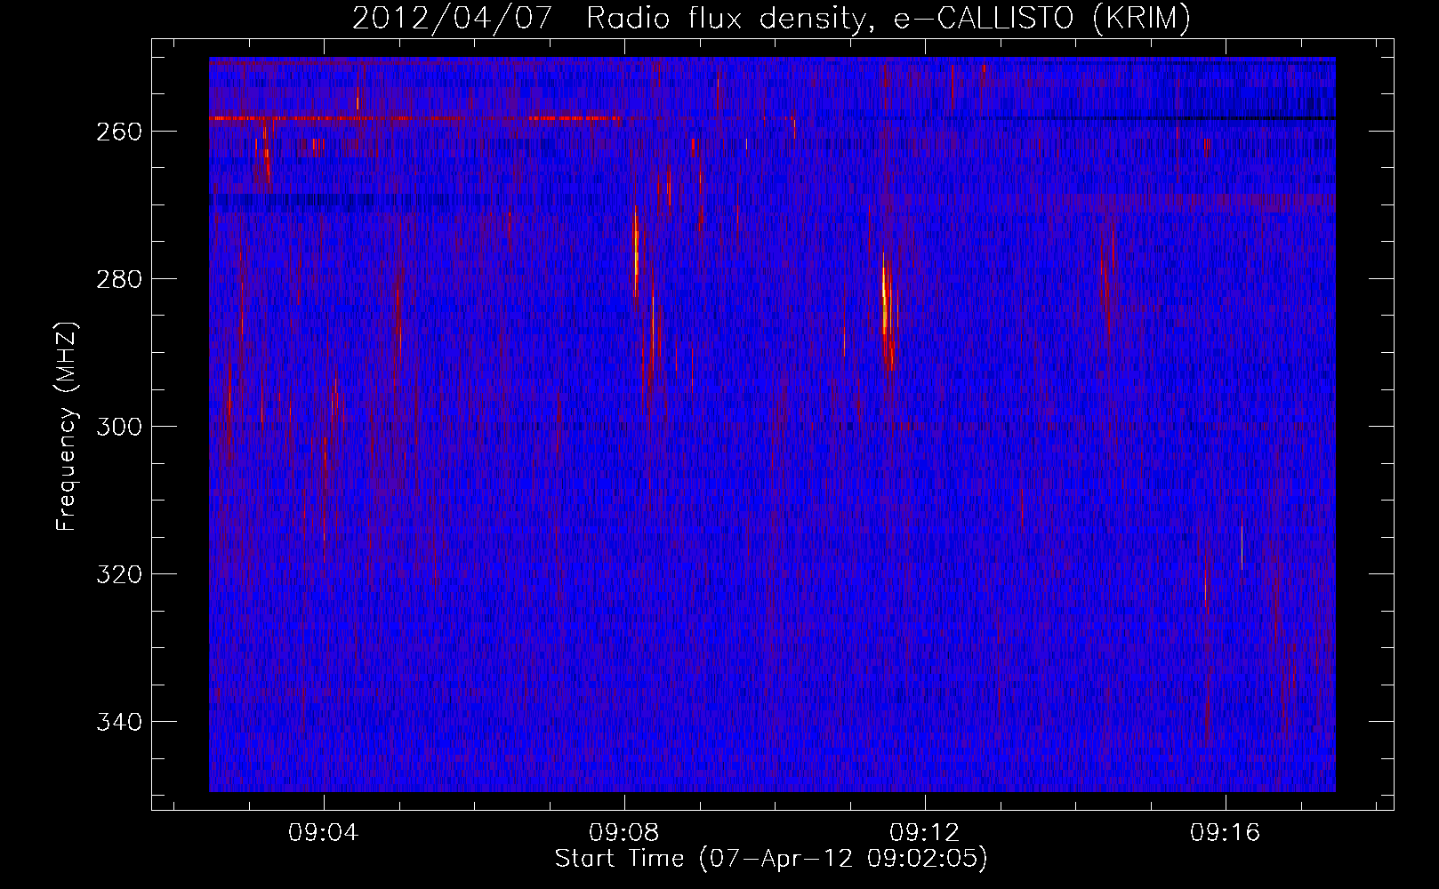Click the red horizontal interference line near 258 MHz
The height and width of the screenshot is (889, 1439).
415,117
